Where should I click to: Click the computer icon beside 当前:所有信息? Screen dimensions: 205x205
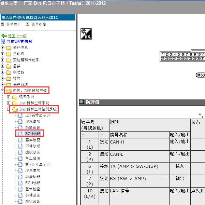(x=3, y=42)
